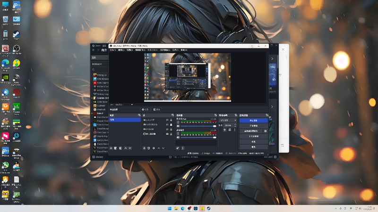Expand upper right chevron in Steam window

pos(272,58)
